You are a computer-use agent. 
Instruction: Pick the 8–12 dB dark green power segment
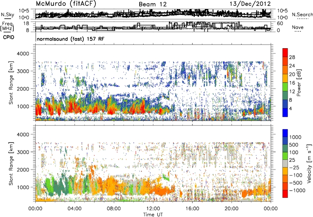[285, 96]
